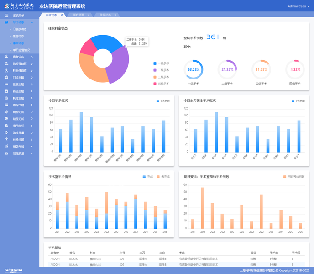314x274 pixels.
Task: Click the 药品主题 medicine icon
Action: tap(6, 91)
